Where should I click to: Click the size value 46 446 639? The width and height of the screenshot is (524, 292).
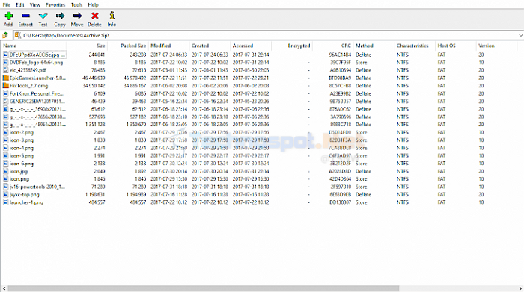click(x=94, y=78)
